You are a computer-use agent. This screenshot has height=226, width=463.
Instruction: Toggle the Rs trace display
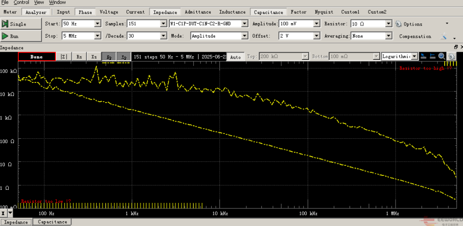tap(79, 57)
